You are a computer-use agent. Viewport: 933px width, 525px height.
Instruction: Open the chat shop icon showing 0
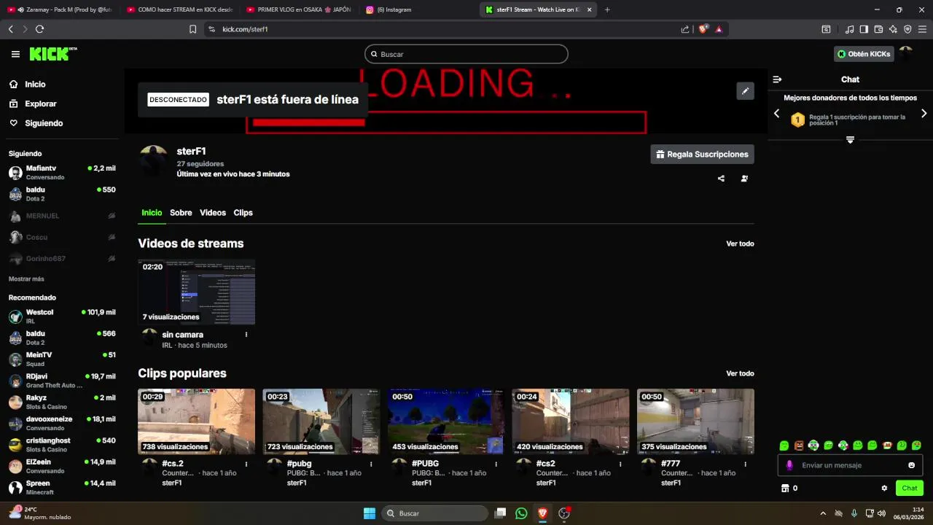click(789, 489)
